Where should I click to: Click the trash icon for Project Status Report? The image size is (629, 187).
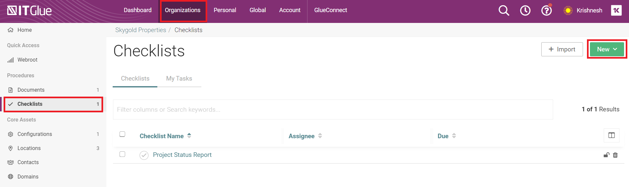(x=615, y=155)
